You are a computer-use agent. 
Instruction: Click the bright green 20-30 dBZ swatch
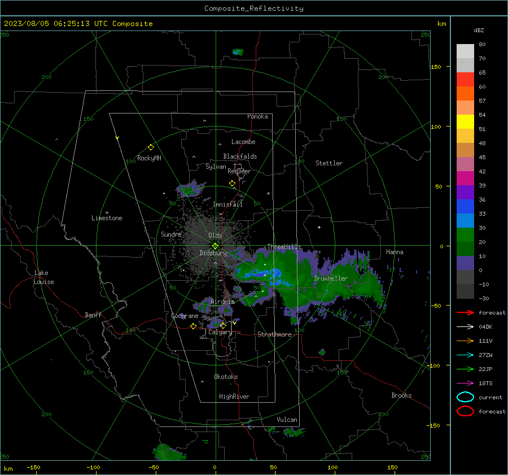465,234
